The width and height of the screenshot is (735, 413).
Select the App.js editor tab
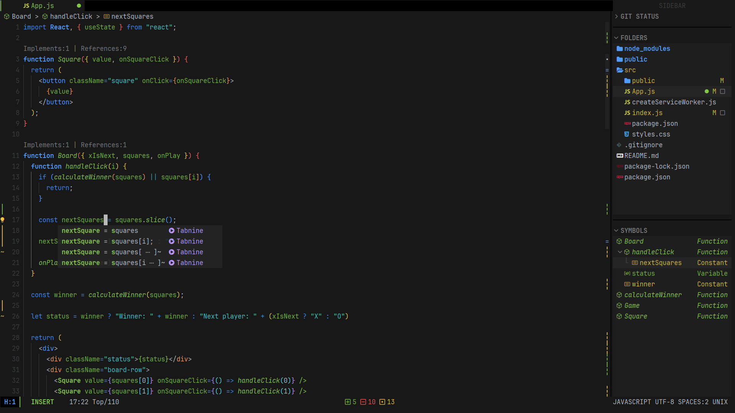pos(42,6)
